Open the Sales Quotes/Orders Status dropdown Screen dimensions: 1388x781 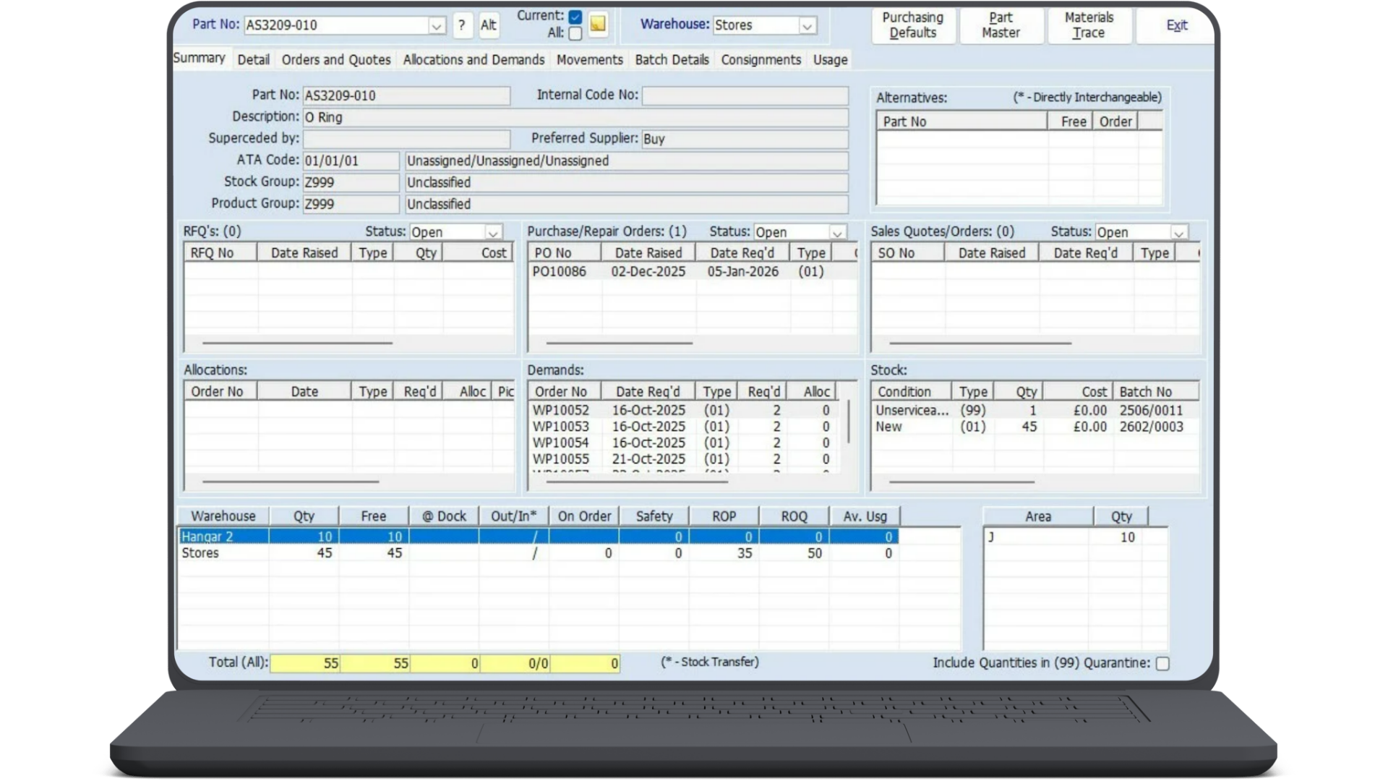(1180, 232)
